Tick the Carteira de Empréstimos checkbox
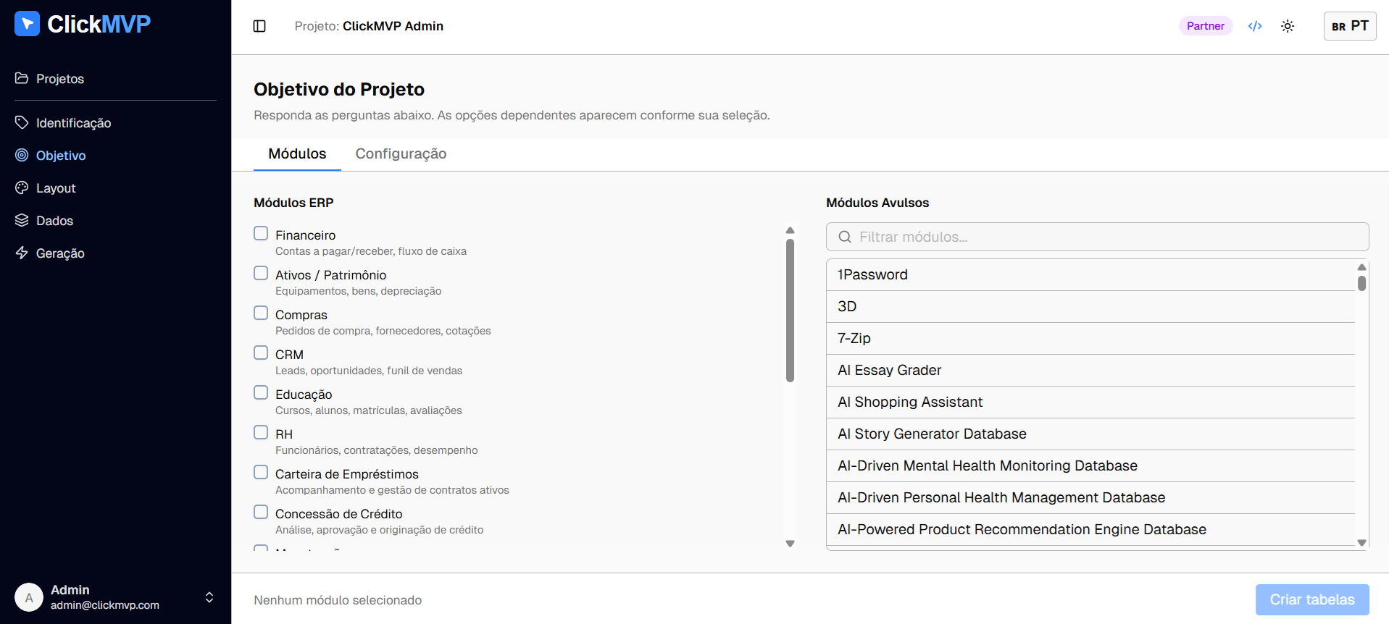 pyautogui.click(x=261, y=472)
